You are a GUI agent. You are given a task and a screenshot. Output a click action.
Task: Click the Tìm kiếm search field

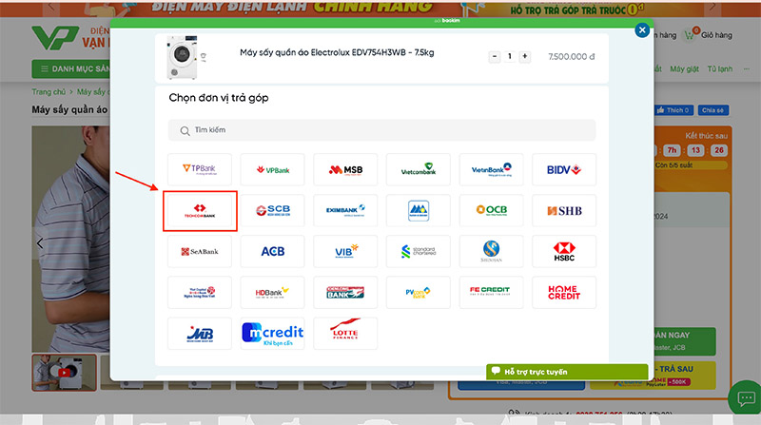tap(382, 130)
